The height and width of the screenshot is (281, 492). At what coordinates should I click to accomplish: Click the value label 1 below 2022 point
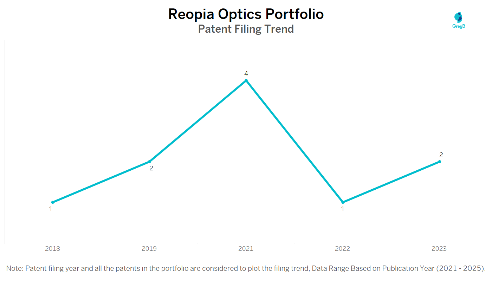343,209
